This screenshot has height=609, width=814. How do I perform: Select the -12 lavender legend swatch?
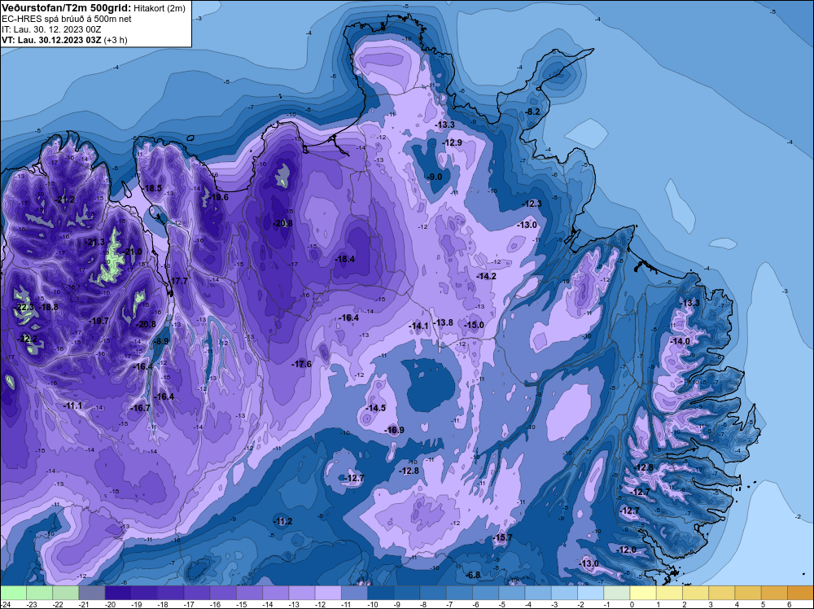click(328, 593)
